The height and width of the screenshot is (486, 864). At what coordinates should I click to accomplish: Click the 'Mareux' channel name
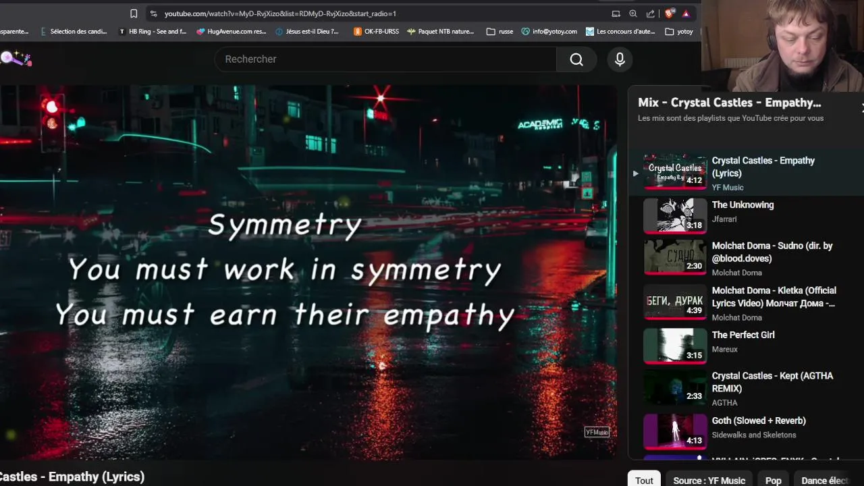725,350
